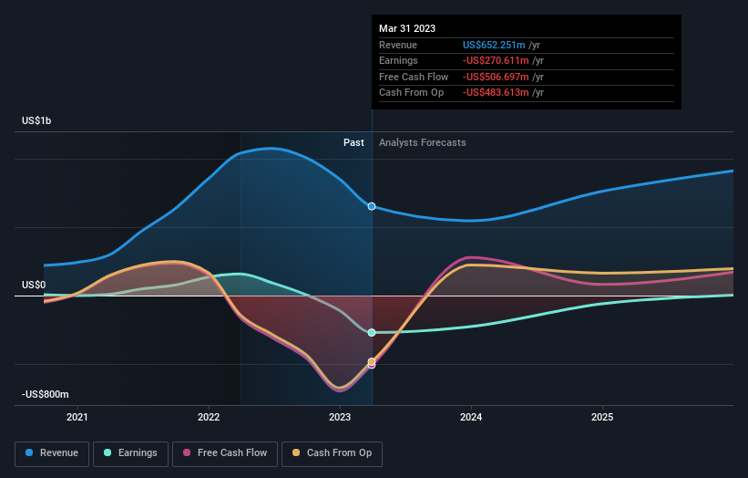Screen dimensions: 748x478
Task: Click the 2023 x-axis label
Action: click(x=340, y=417)
